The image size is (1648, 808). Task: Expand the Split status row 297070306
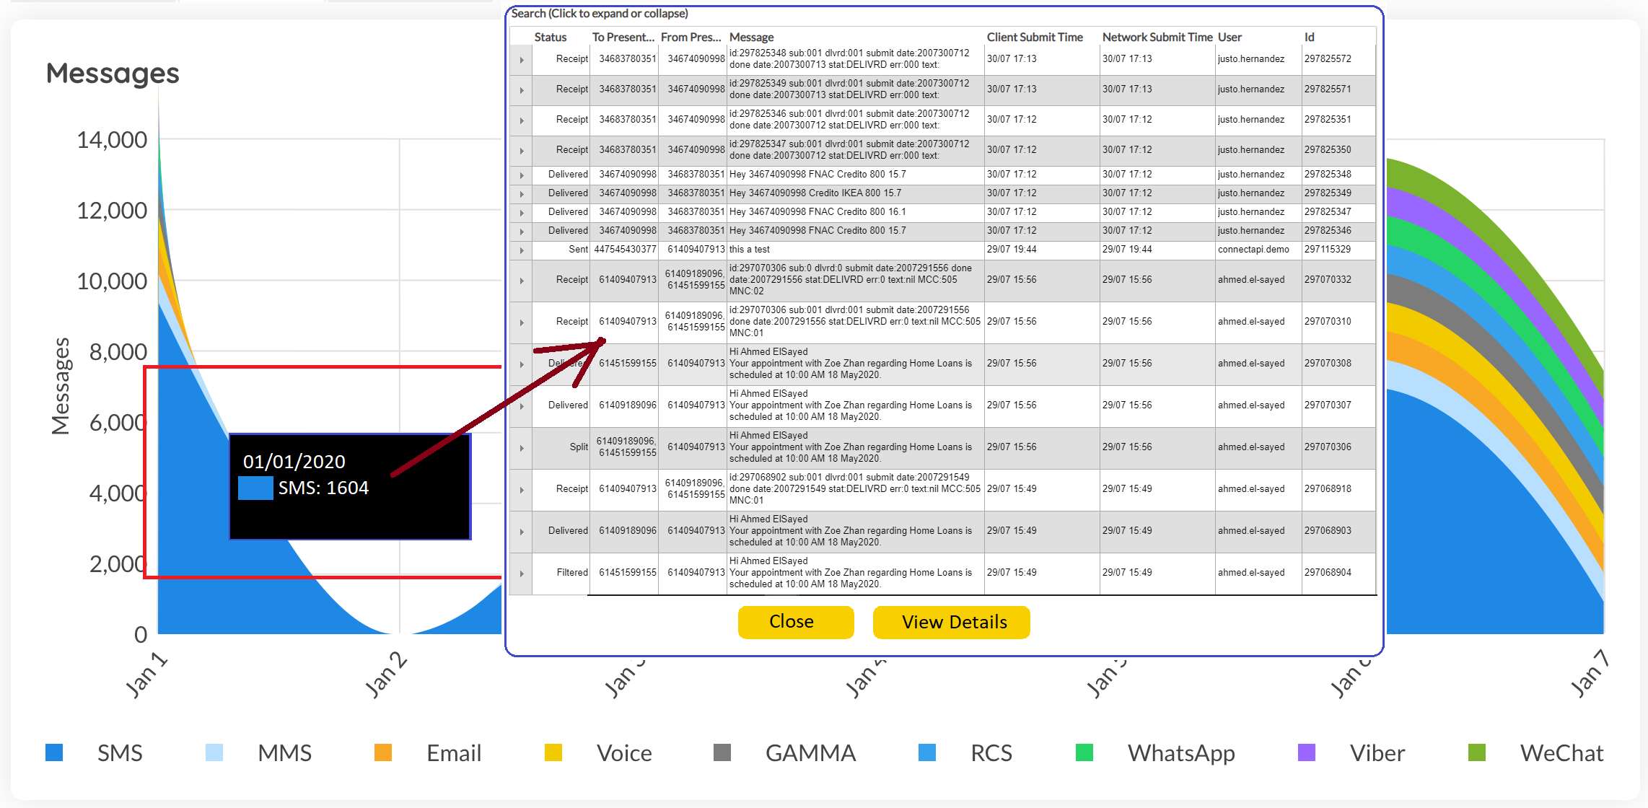tap(521, 448)
